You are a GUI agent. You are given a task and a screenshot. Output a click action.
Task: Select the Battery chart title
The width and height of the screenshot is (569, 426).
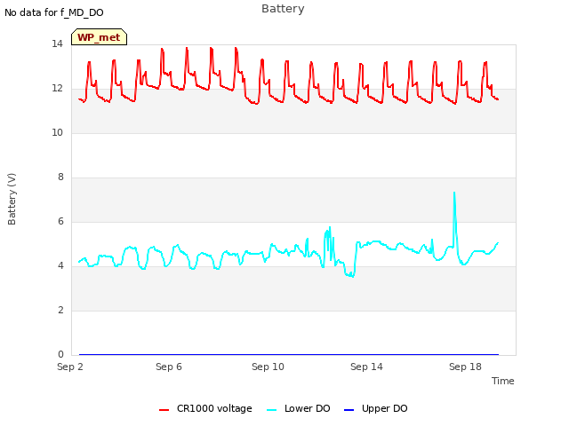coord(283,9)
